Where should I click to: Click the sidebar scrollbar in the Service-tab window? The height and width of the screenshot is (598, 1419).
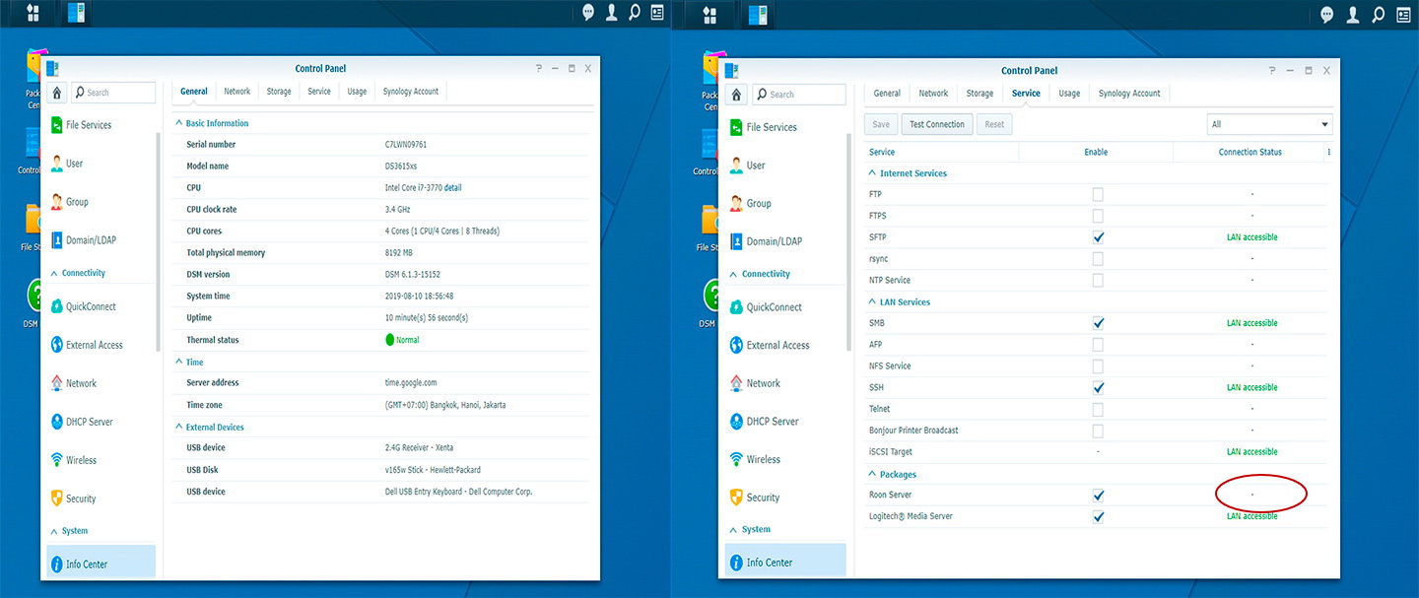point(848,243)
